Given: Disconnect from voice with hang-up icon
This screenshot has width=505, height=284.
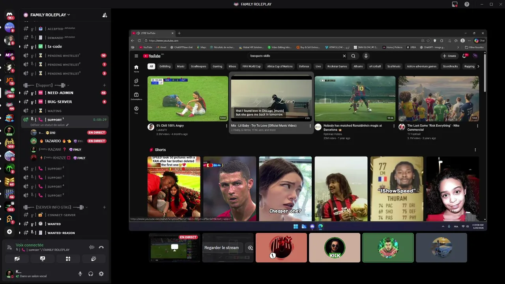Looking at the screenshot, I should click(101, 247).
